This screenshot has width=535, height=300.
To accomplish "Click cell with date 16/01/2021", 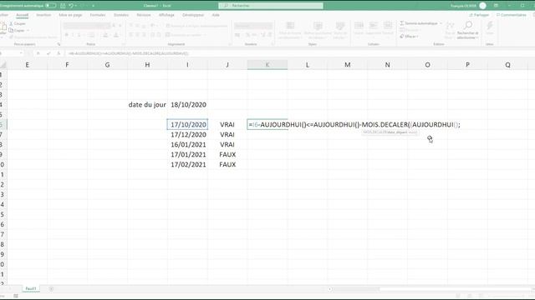I will (187, 144).
